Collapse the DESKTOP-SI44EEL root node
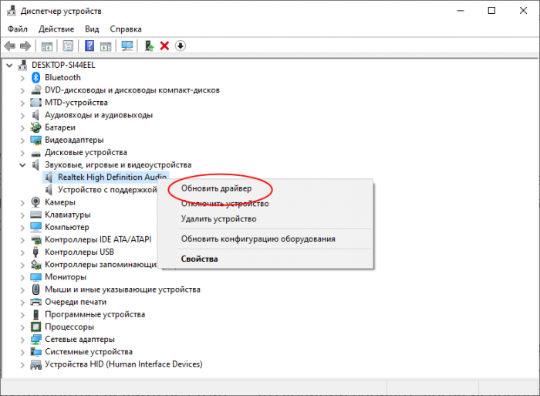The height and width of the screenshot is (396, 540). tap(9, 65)
